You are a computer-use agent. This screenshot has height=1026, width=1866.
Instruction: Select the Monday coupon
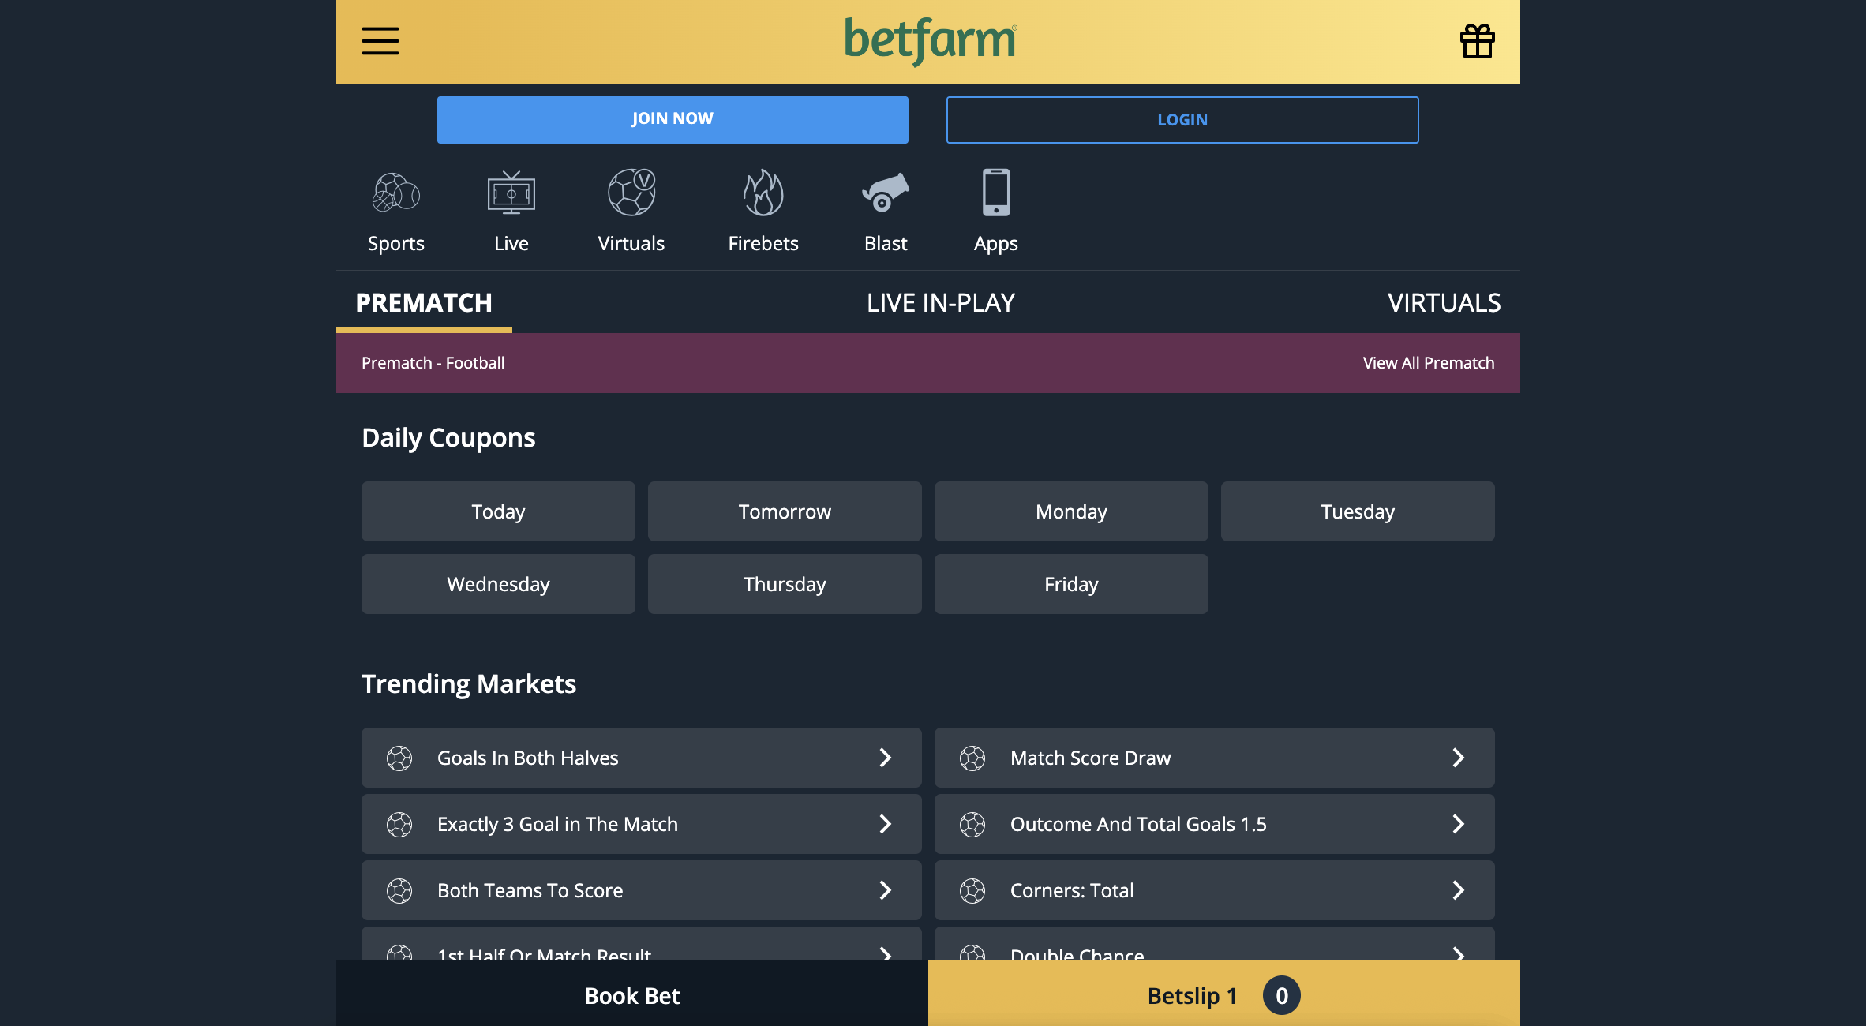[1071, 511]
